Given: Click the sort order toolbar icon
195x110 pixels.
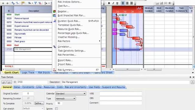Looking at the screenshot, I should pos(46,3).
